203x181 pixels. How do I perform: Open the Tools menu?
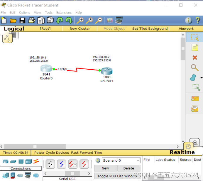click(x=49, y=12)
